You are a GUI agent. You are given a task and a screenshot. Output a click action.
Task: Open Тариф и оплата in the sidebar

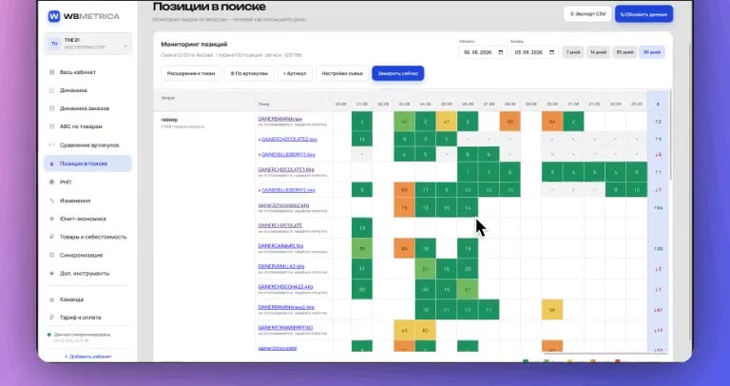pyautogui.click(x=88, y=318)
